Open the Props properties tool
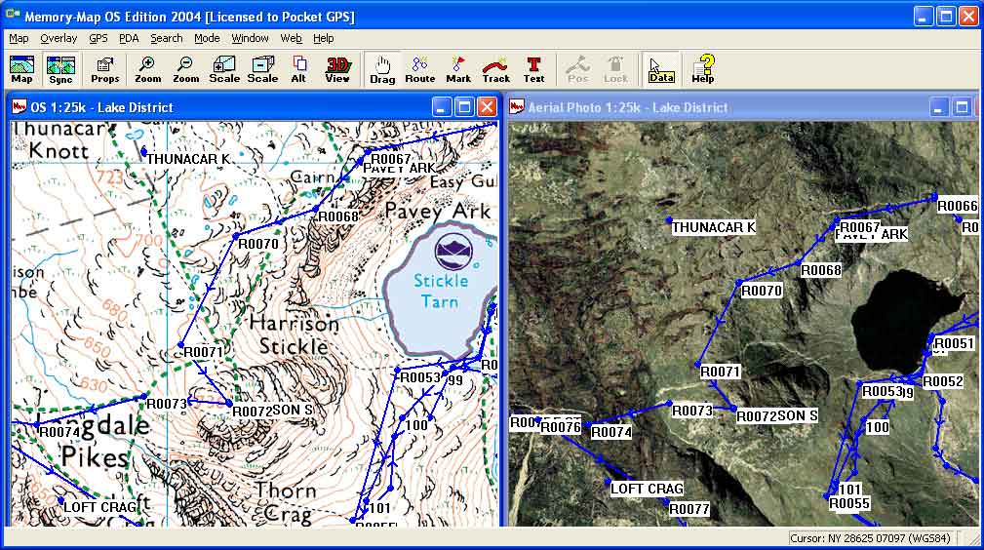The width and height of the screenshot is (984, 550). point(104,69)
